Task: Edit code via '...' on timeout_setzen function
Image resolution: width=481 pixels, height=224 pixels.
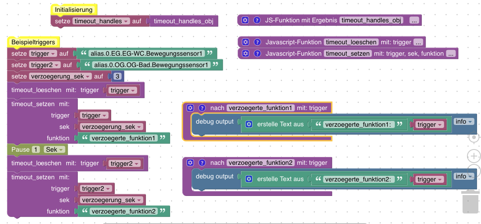Action: click(450, 53)
